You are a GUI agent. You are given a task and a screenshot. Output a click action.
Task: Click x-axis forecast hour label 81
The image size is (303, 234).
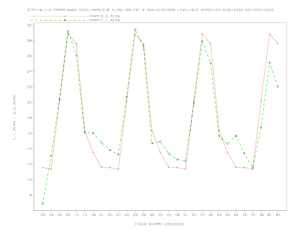[x=270, y=215]
